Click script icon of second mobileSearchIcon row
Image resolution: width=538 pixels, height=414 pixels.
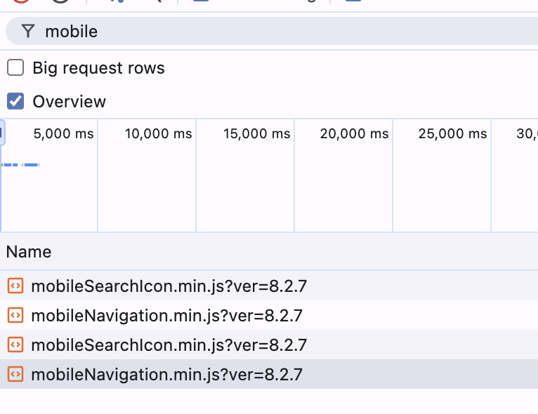click(15, 345)
